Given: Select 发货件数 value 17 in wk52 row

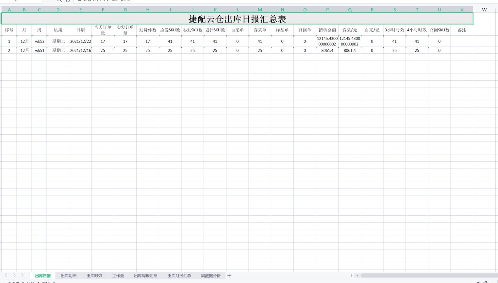Looking at the screenshot, I should coord(148,41).
